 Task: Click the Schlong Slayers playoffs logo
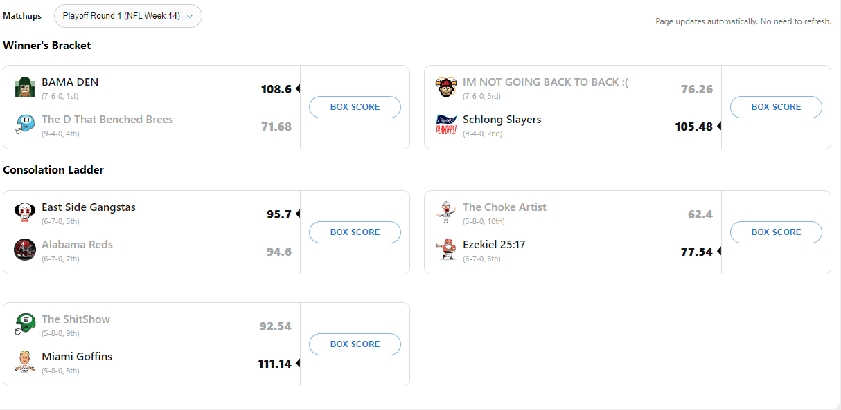(x=446, y=125)
